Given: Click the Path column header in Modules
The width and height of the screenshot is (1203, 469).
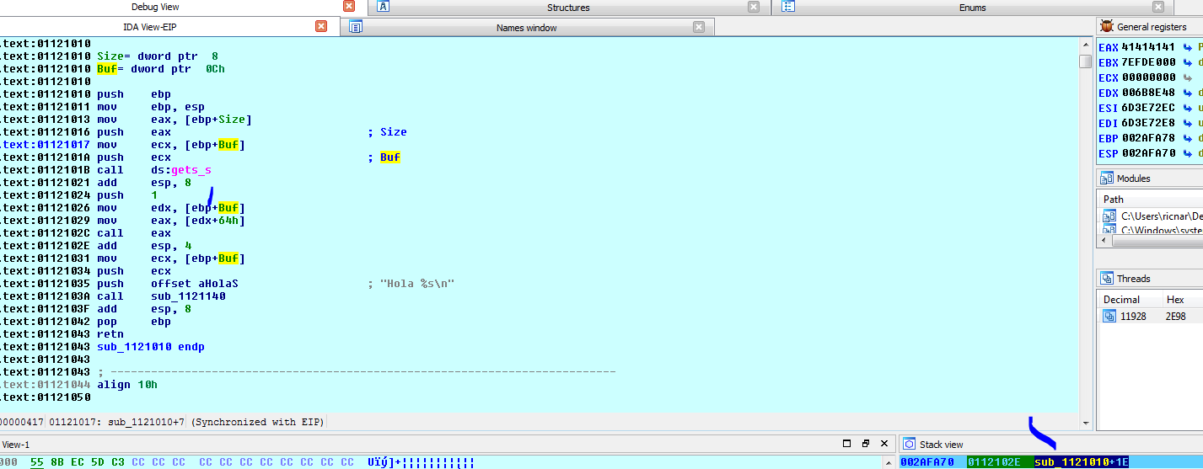Looking at the screenshot, I should 1114,200.
